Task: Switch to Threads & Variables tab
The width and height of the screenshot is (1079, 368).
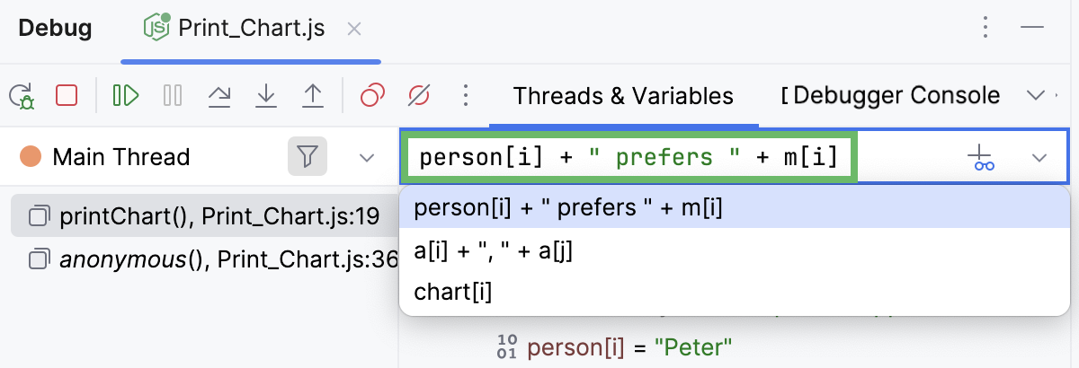Action: pyautogui.click(x=623, y=95)
